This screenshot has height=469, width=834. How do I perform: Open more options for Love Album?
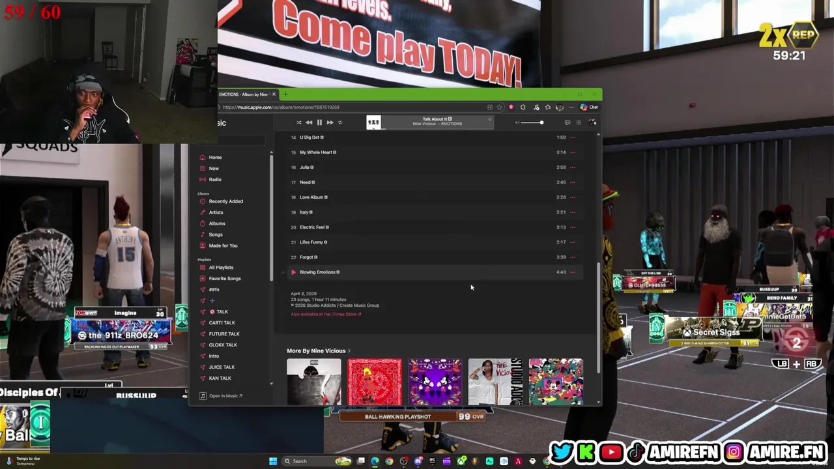pyautogui.click(x=573, y=197)
